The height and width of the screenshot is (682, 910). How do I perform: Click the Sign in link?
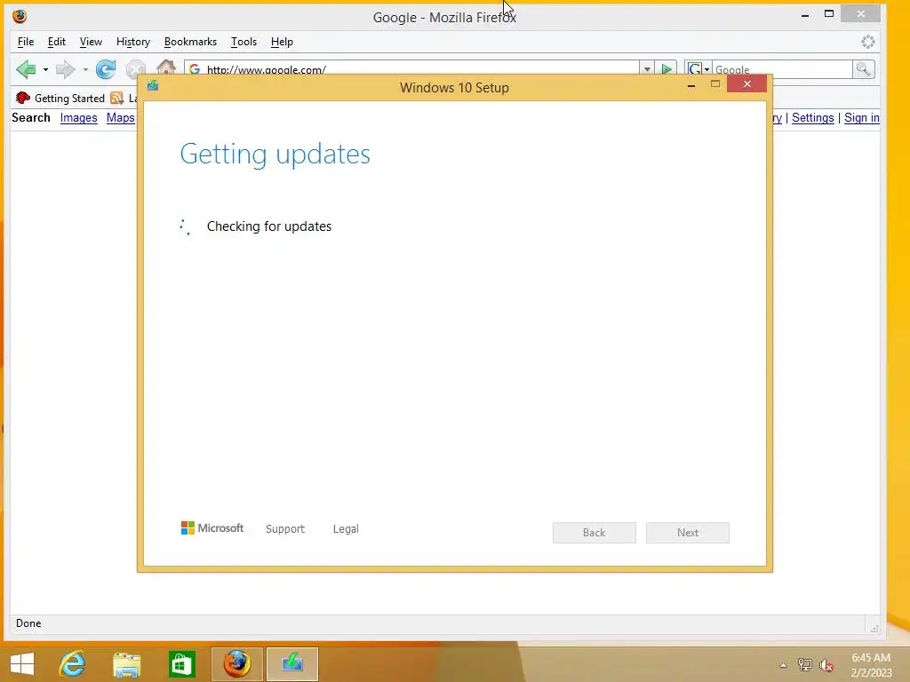click(862, 118)
